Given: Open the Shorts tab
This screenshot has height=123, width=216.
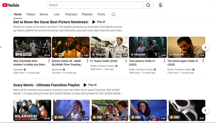Looking at the screenshot, I should point(44,14).
